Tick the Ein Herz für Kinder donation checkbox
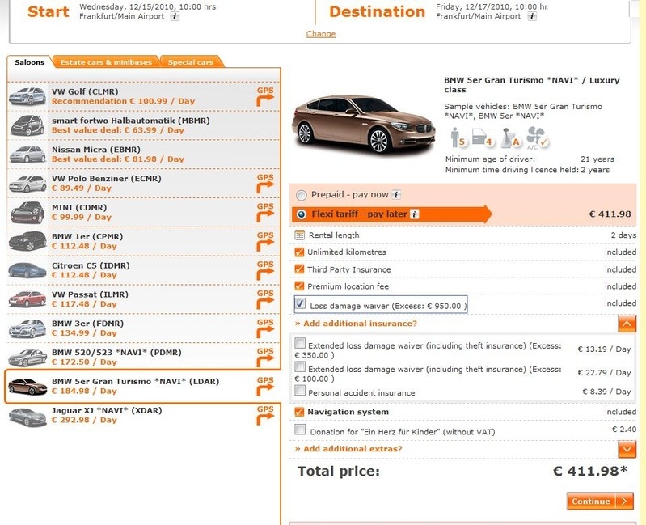This screenshot has width=646, height=525. tap(301, 430)
